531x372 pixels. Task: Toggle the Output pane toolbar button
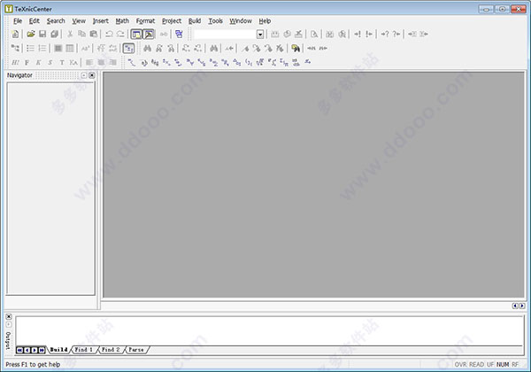pos(149,34)
